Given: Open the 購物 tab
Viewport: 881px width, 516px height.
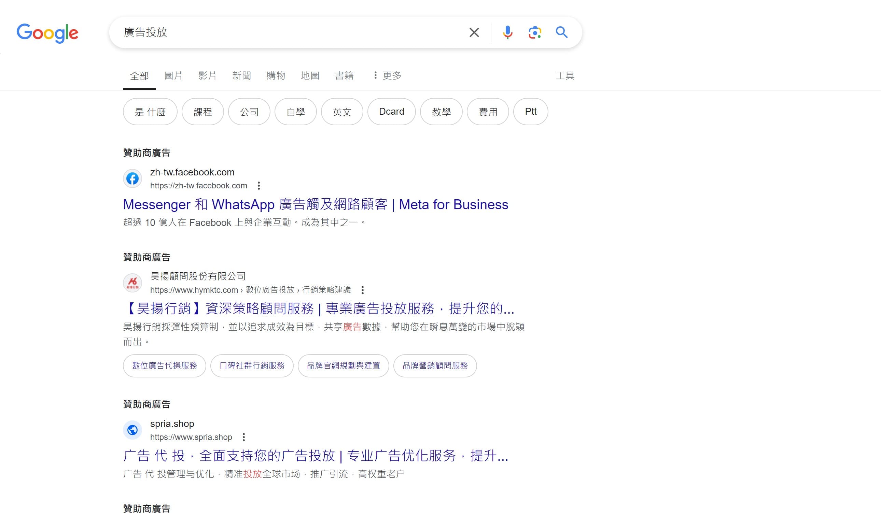Looking at the screenshot, I should pos(276,75).
